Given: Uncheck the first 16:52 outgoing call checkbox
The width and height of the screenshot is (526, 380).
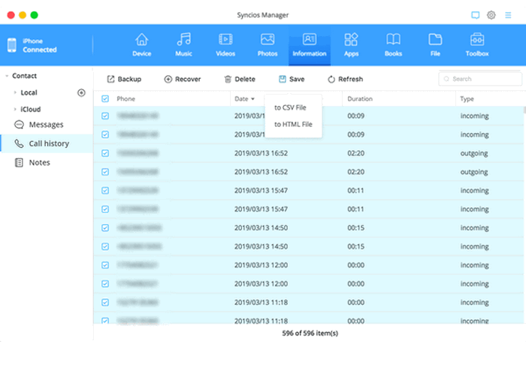Looking at the screenshot, I should (x=105, y=153).
